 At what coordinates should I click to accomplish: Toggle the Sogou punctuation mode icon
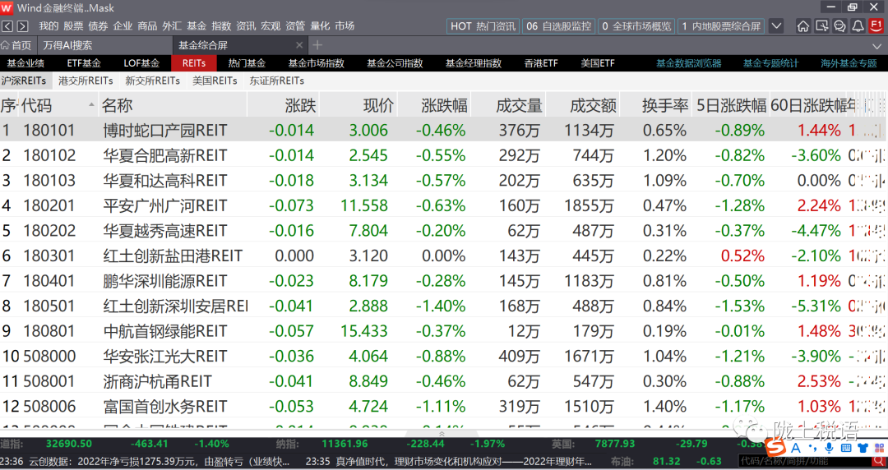[813, 449]
